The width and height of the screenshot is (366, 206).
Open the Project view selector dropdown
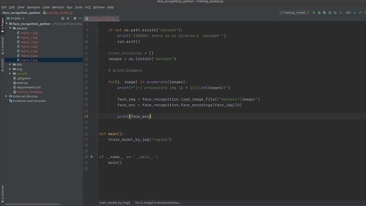pyautogui.click(x=15, y=18)
